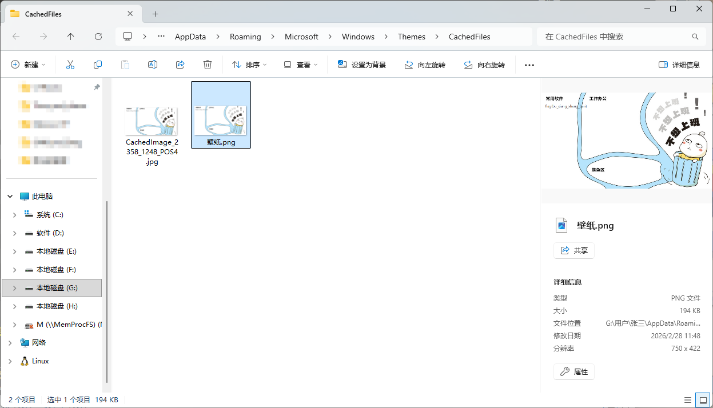
Task: Open the three-dot more options menu
Action: click(529, 65)
